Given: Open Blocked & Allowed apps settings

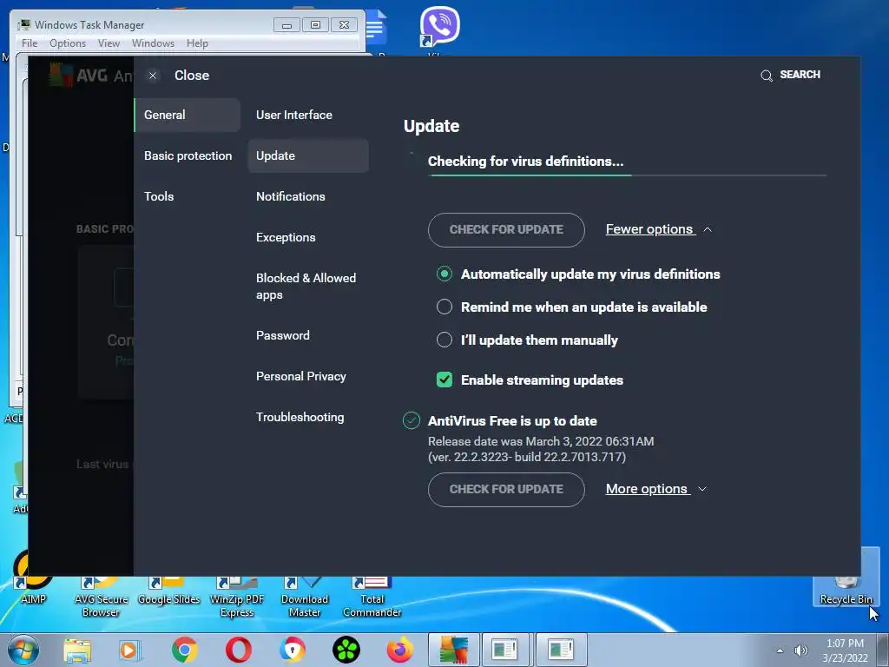Looking at the screenshot, I should 308,287.
